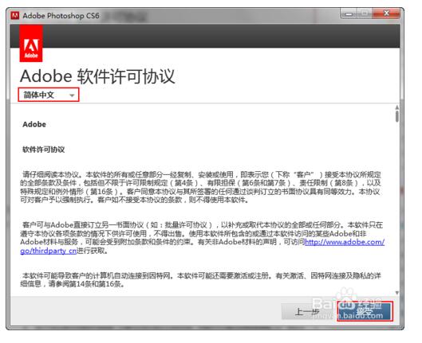Click the paragraph starting '本软件可能导致客户的计算机'
Screen dimensions: 422x343
(x=201, y=279)
